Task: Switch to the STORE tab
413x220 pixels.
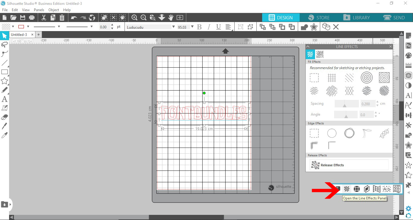Action: (x=319, y=18)
